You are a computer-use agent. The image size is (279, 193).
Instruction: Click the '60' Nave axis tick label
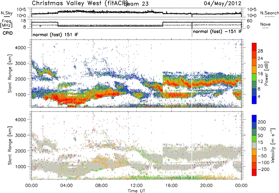pos(249,21)
